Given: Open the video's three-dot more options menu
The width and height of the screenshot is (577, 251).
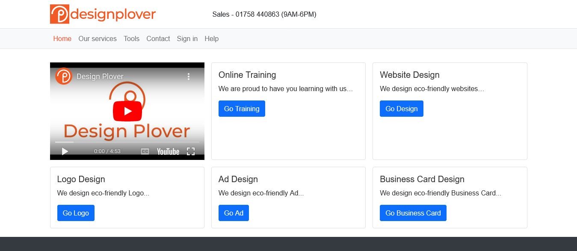Looking at the screenshot, I should click(x=188, y=77).
